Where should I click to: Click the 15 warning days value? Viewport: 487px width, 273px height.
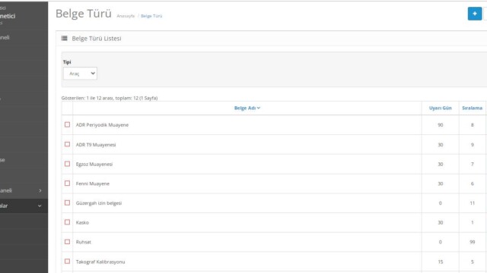click(x=440, y=262)
